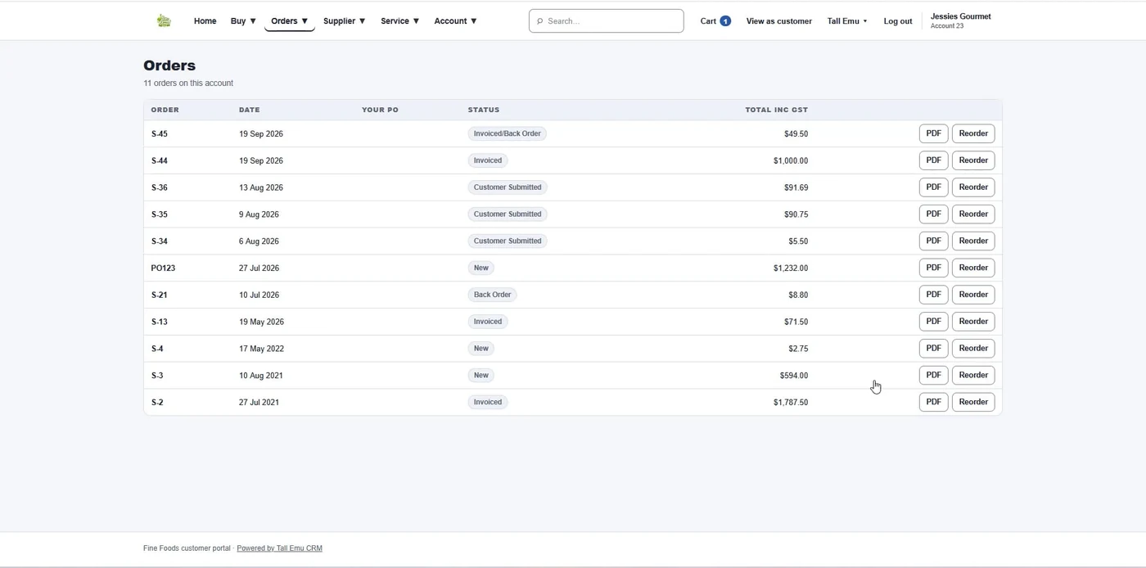This screenshot has width=1146, height=568.
Task: Click the $1,232.00 total amount
Action: coord(791,268)
